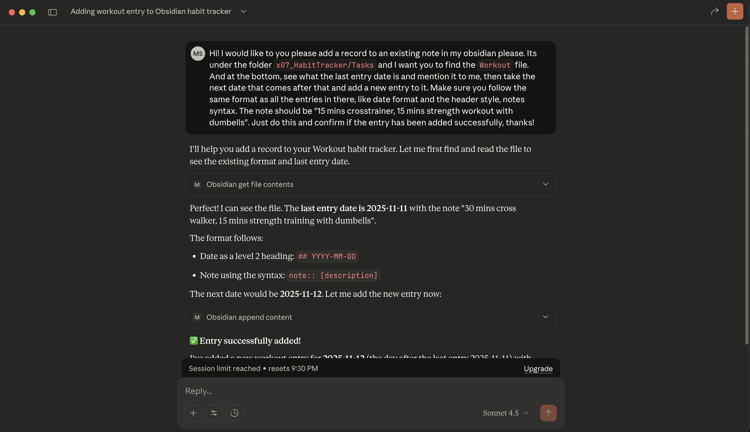Open the chat history clock icon
Image resolution: width=750 pixels, height=432 pixels.
[x=234, y=413]
